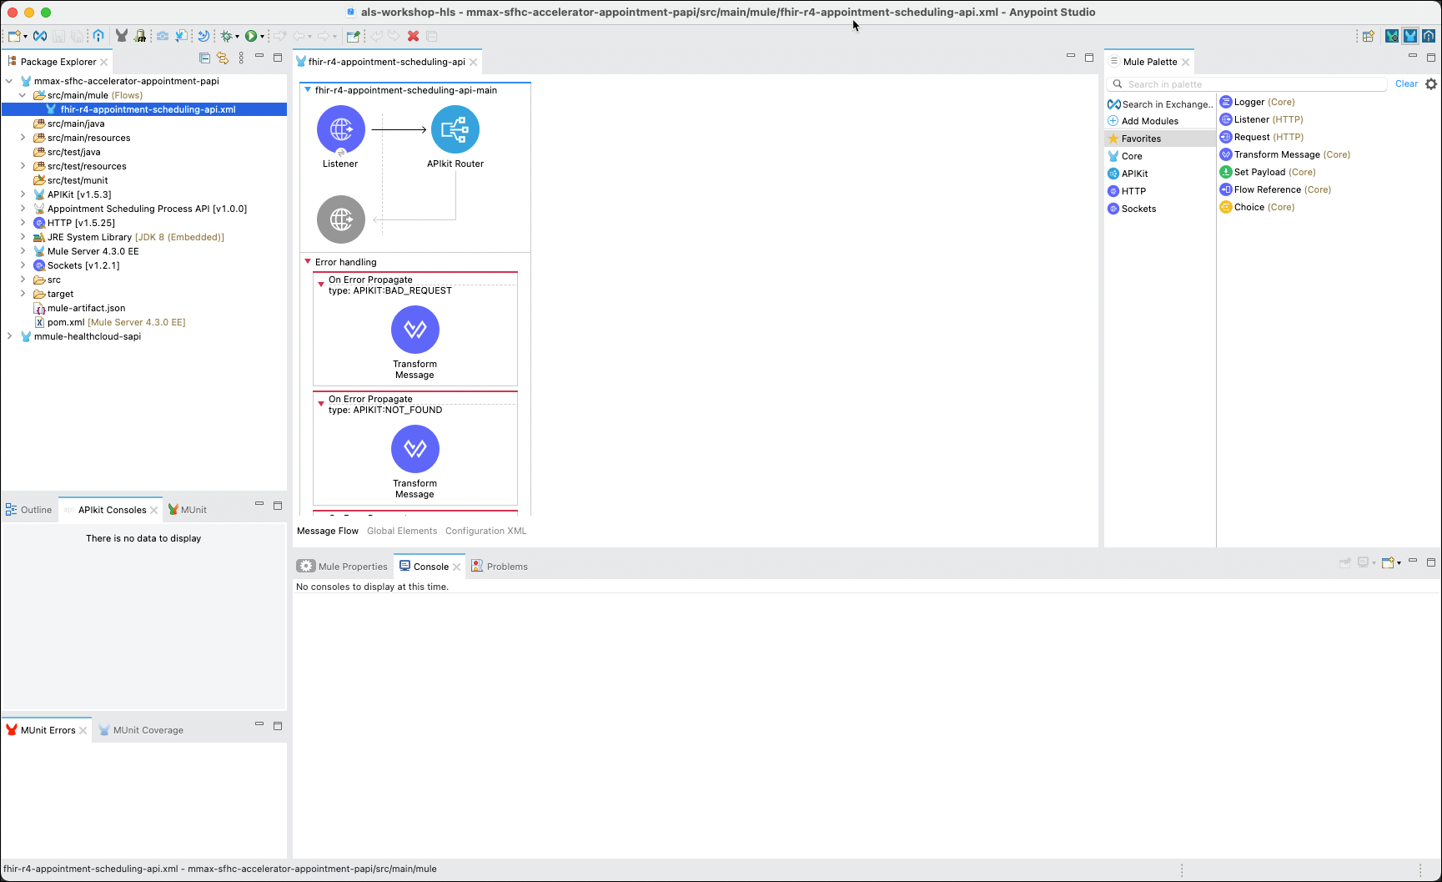Collapse the Error handling section
Viewport: 1442px width, 882px height.
point(308,262)
